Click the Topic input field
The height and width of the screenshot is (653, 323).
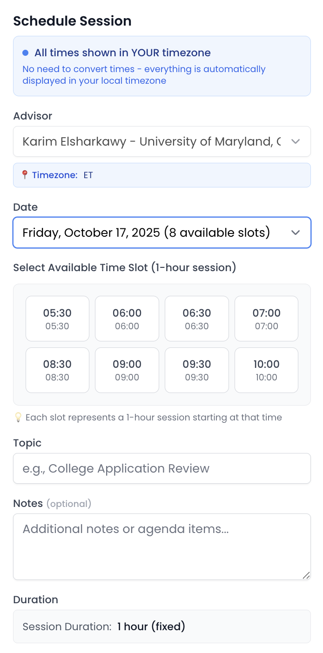click(x=161, y=468)
